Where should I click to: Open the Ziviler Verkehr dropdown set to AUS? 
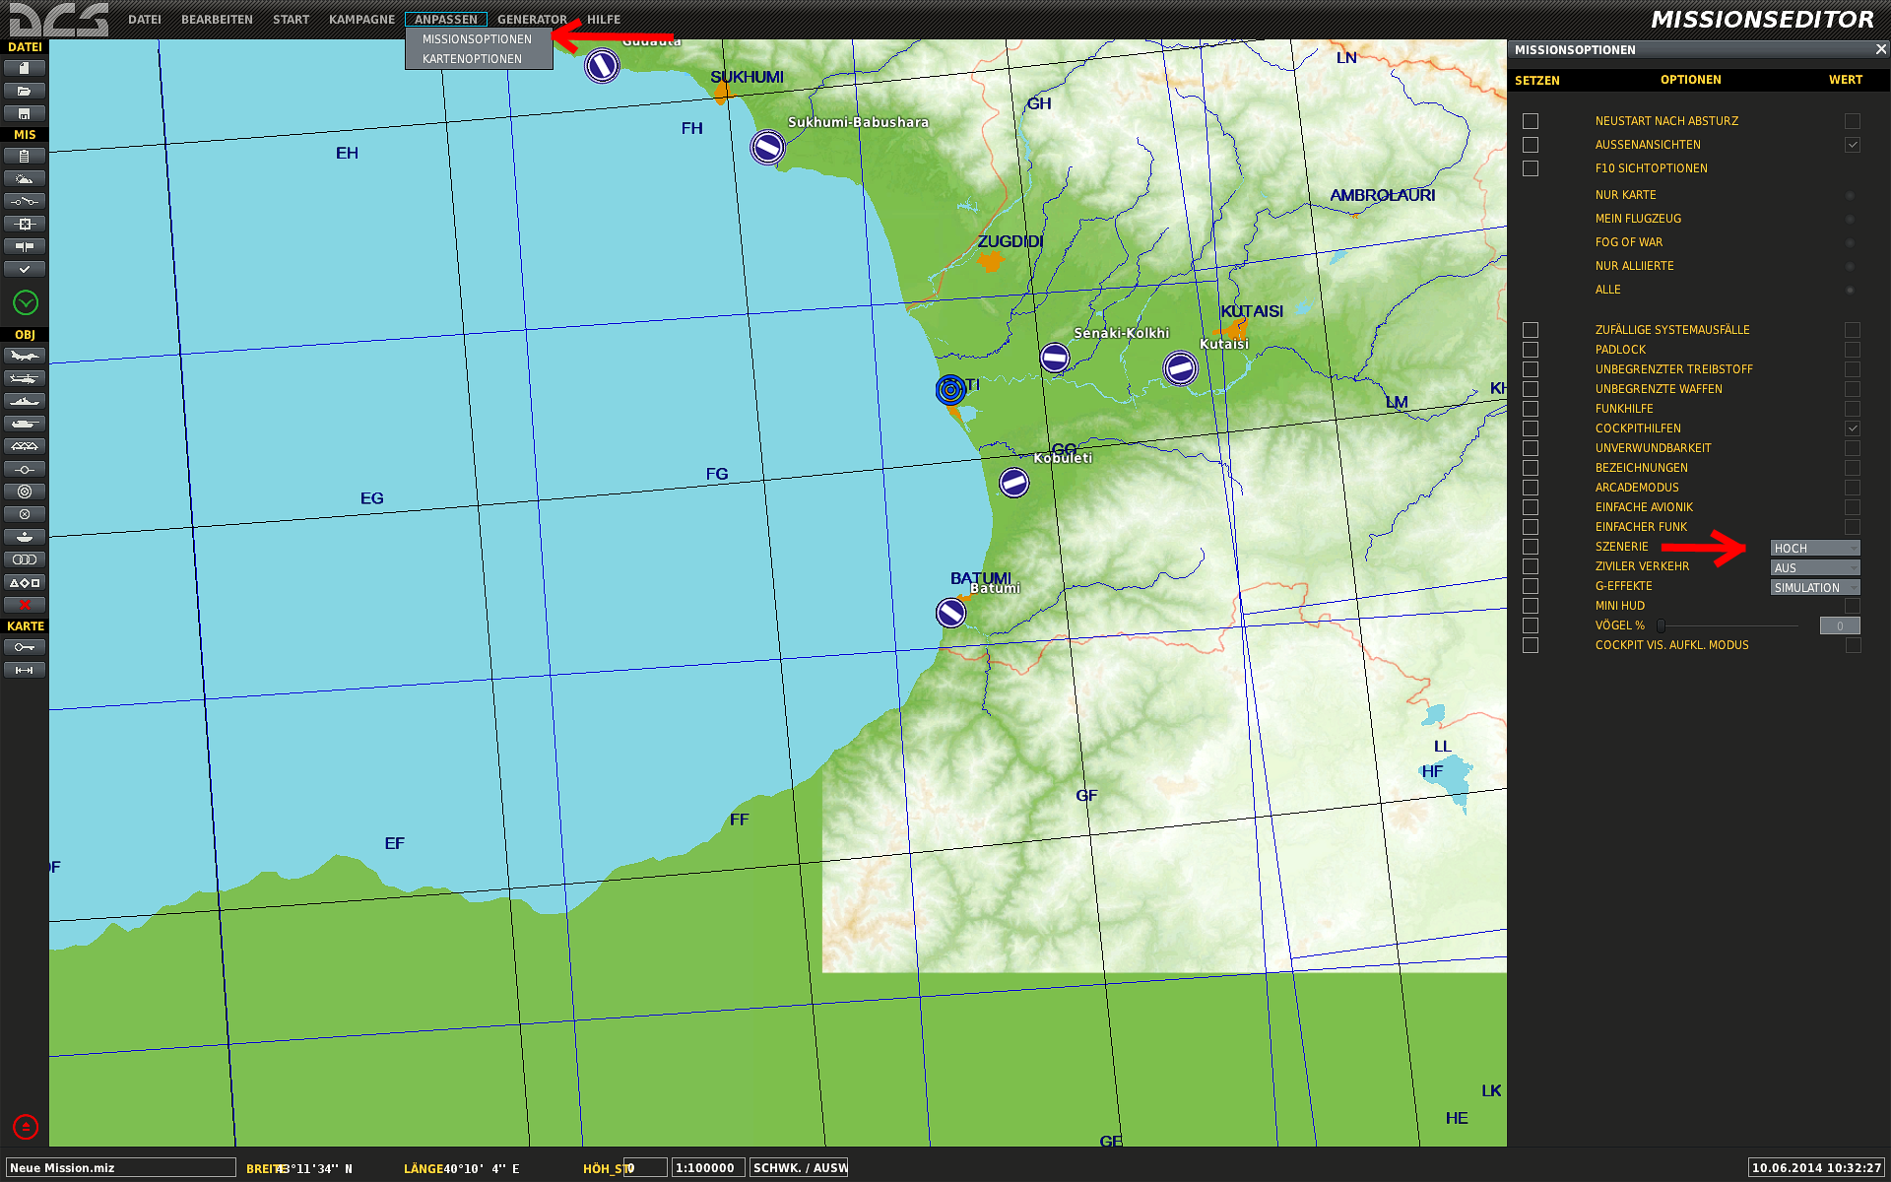[x=1815, y=567]
